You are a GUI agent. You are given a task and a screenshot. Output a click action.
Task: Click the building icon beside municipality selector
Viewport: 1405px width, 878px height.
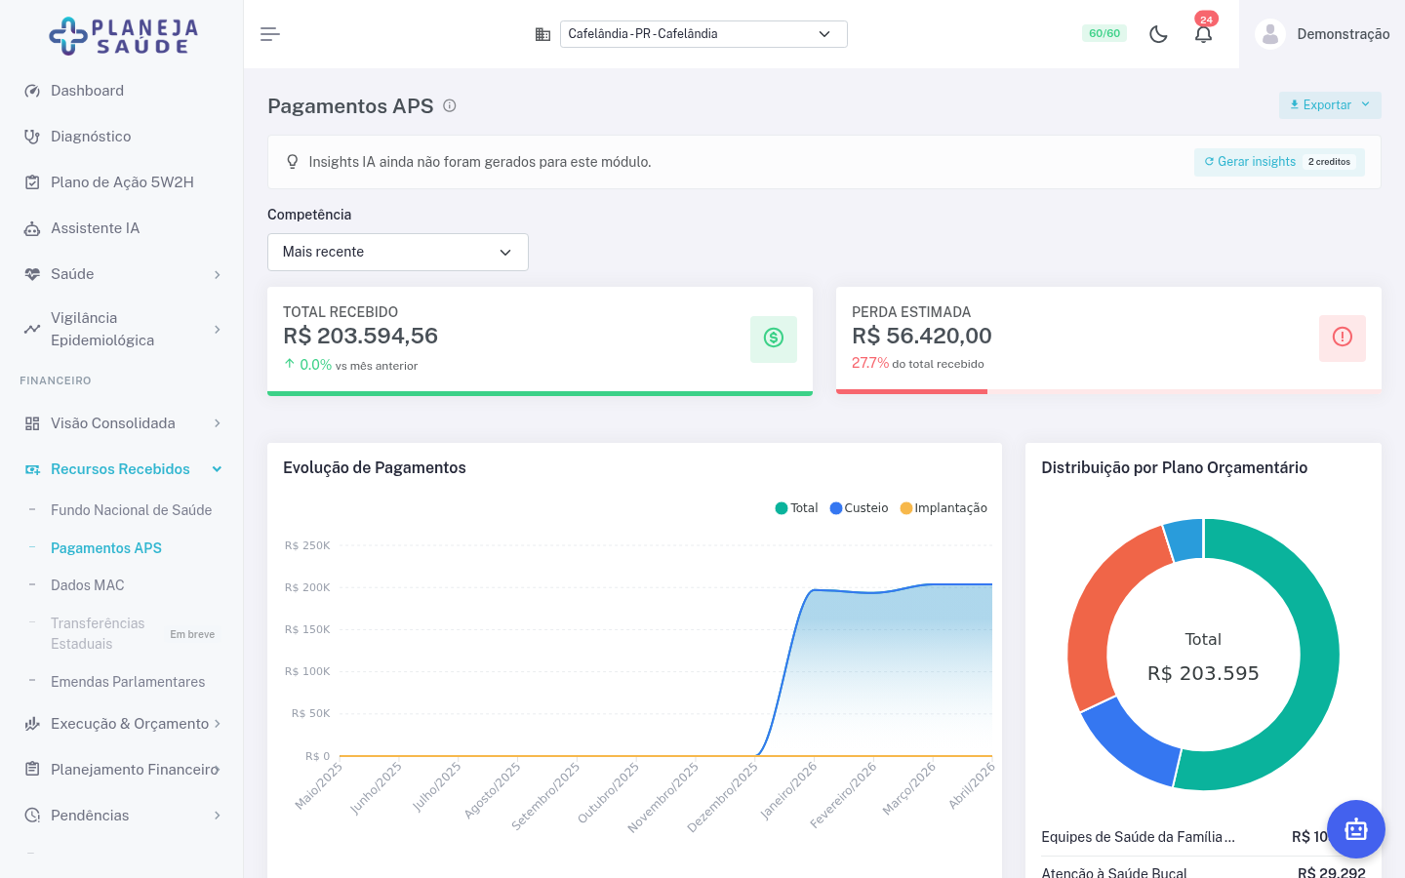pyautogui.click(x=543, y=34)
